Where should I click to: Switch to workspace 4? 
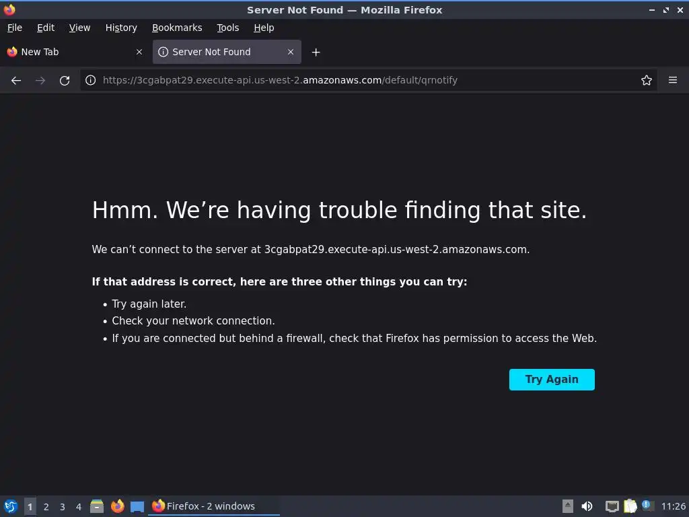coord(79,506)
